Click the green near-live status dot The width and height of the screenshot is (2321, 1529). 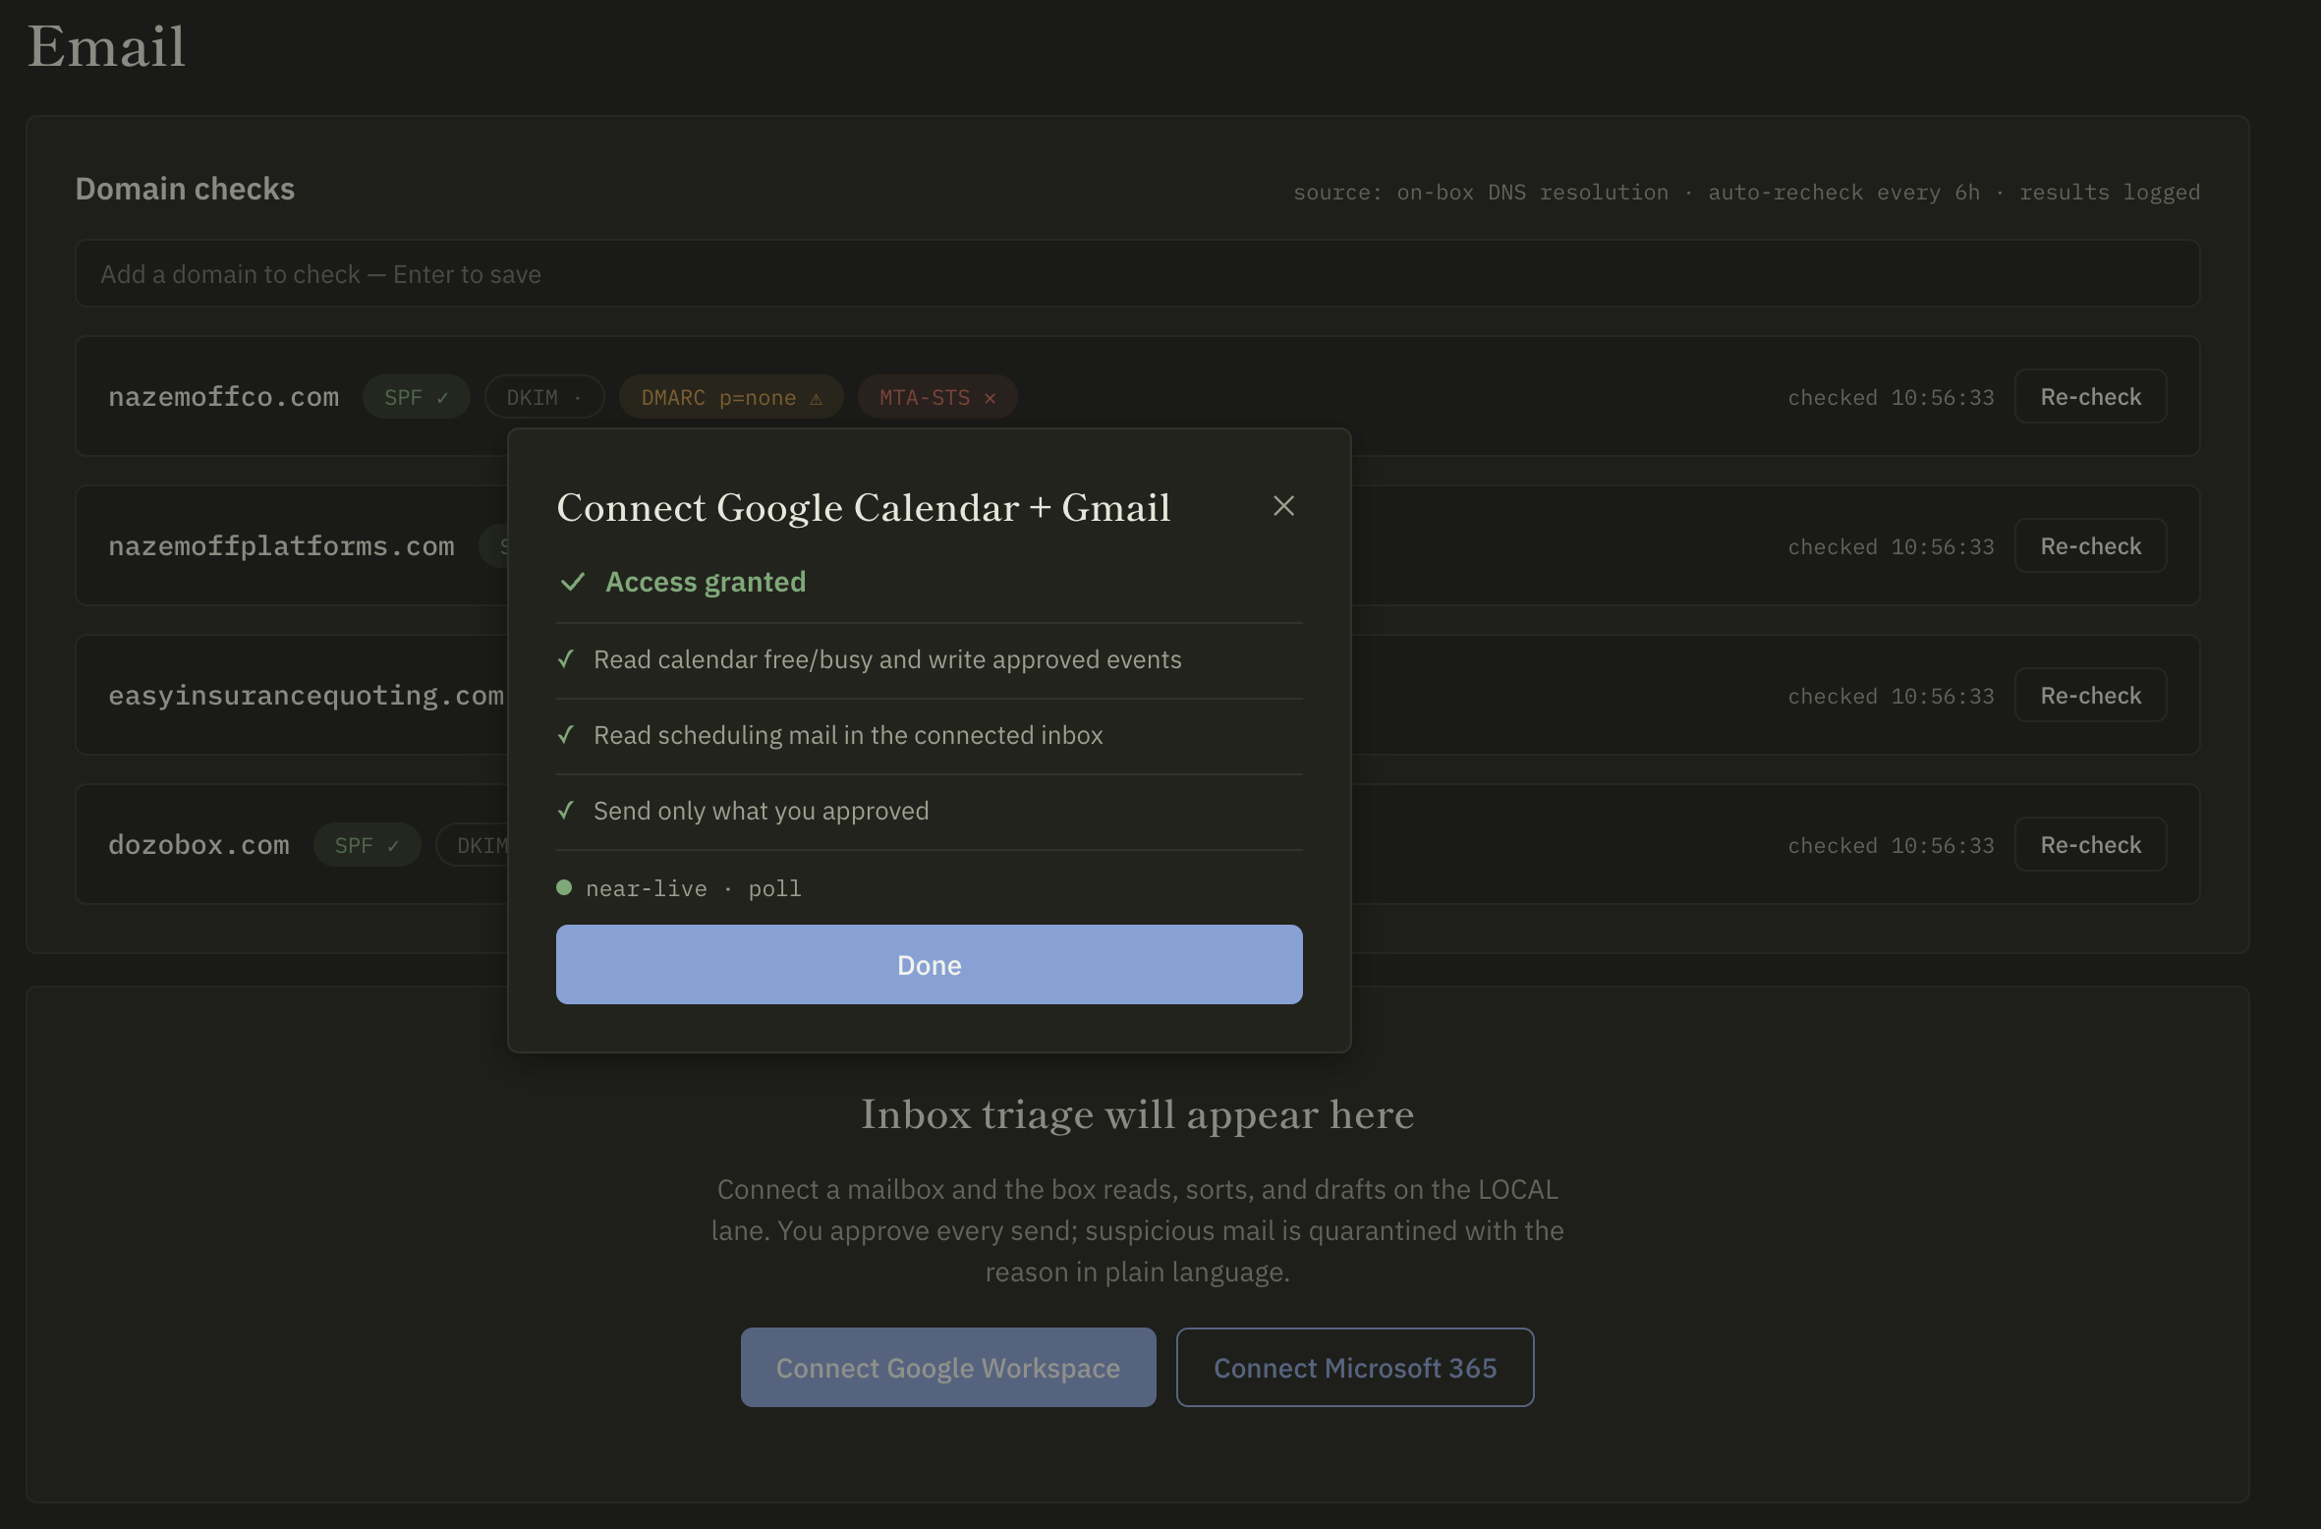tap(564, 887)
